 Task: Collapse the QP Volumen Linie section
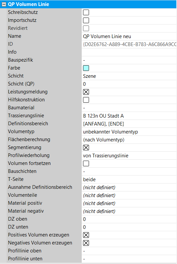pyautogui.click(x=4, y=4)
